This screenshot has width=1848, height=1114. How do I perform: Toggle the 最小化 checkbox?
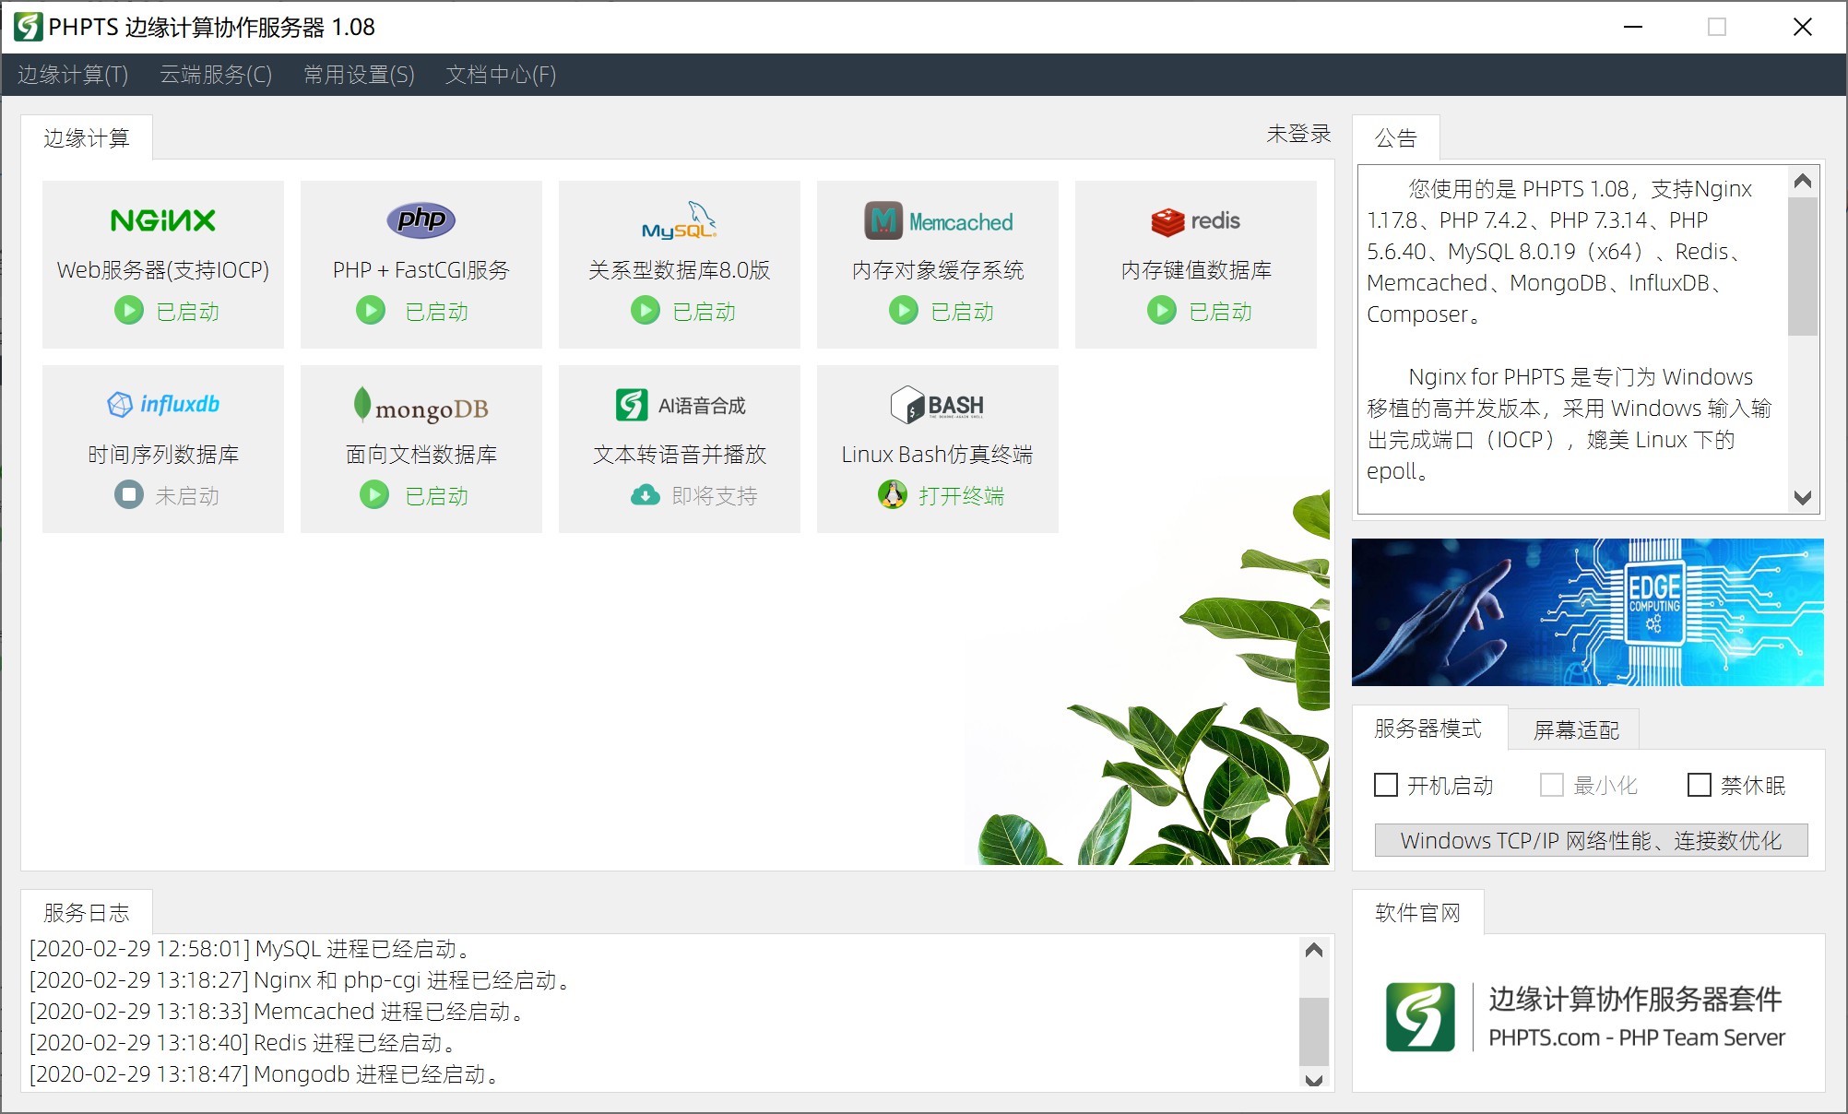pos(1552,785)
